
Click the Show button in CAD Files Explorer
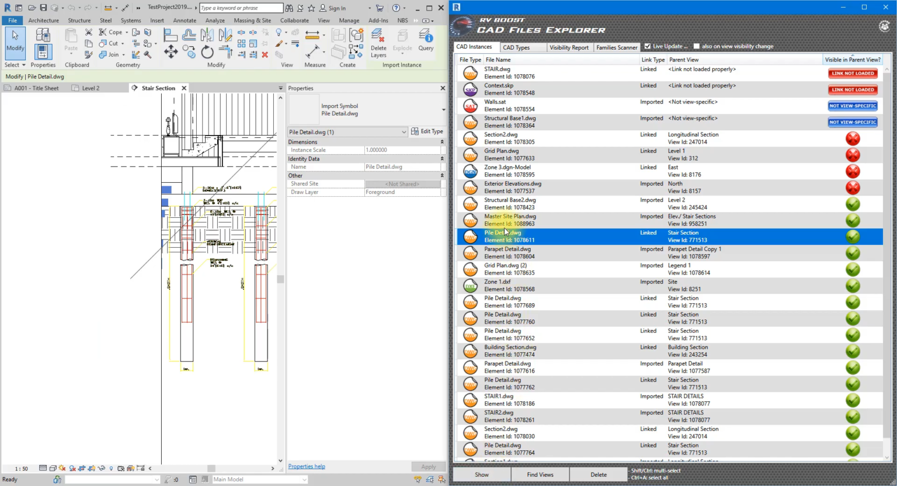[482, 474]
